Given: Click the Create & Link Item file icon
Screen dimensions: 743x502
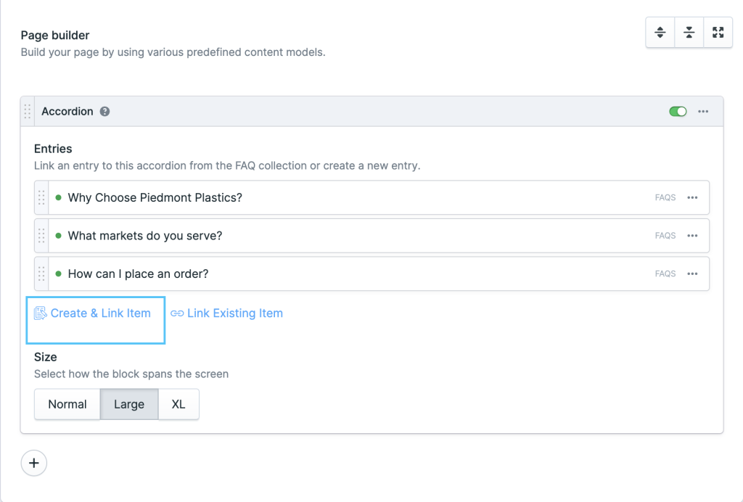Looking at the screenshot, I should click(42, 313).
